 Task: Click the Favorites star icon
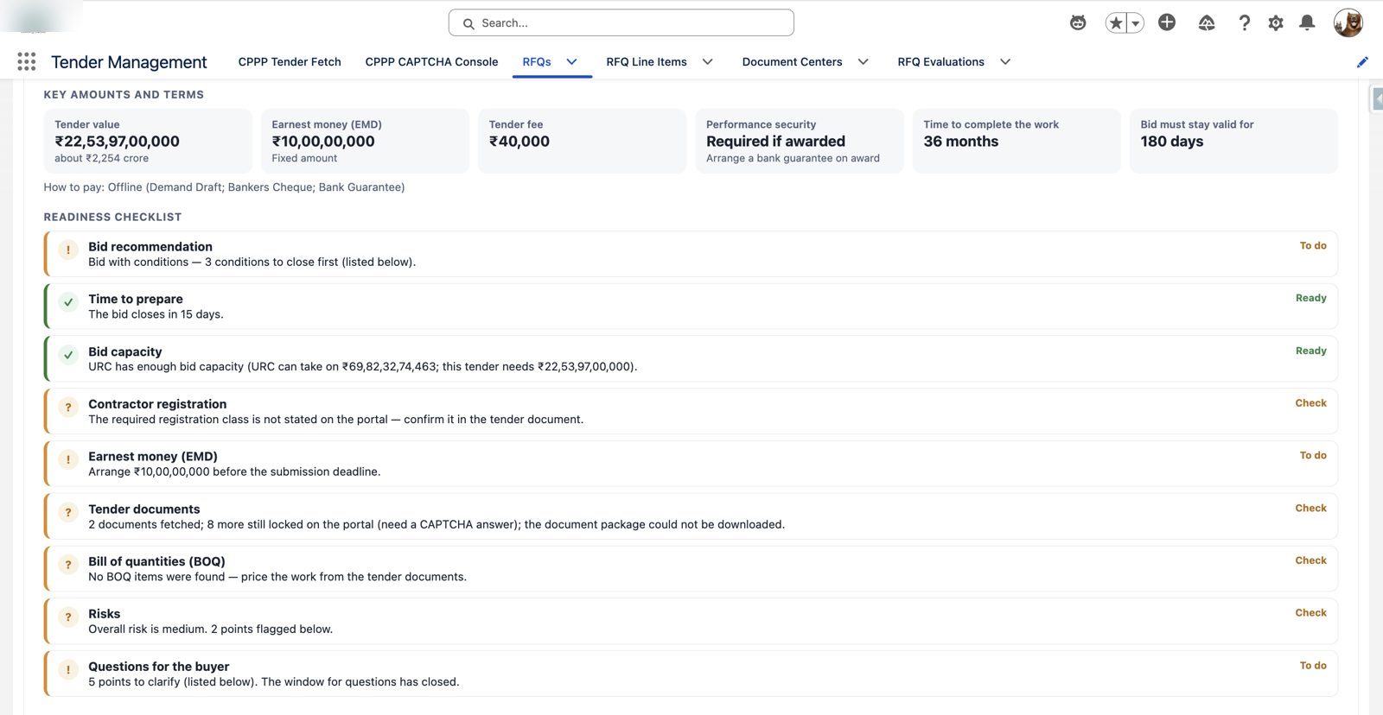(x=1116, y=23)
